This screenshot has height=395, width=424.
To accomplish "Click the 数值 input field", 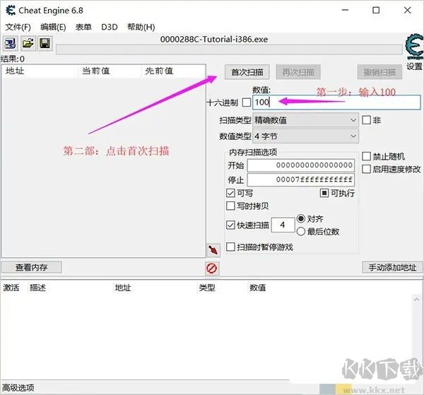I will [336, 102].
